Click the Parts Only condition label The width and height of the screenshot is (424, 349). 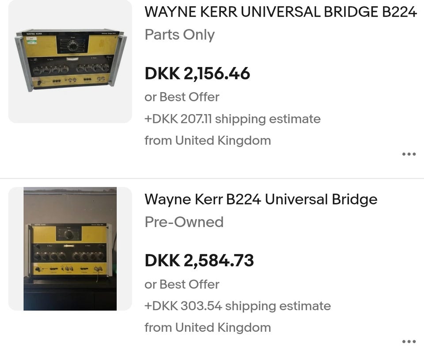tap(179, 35)
